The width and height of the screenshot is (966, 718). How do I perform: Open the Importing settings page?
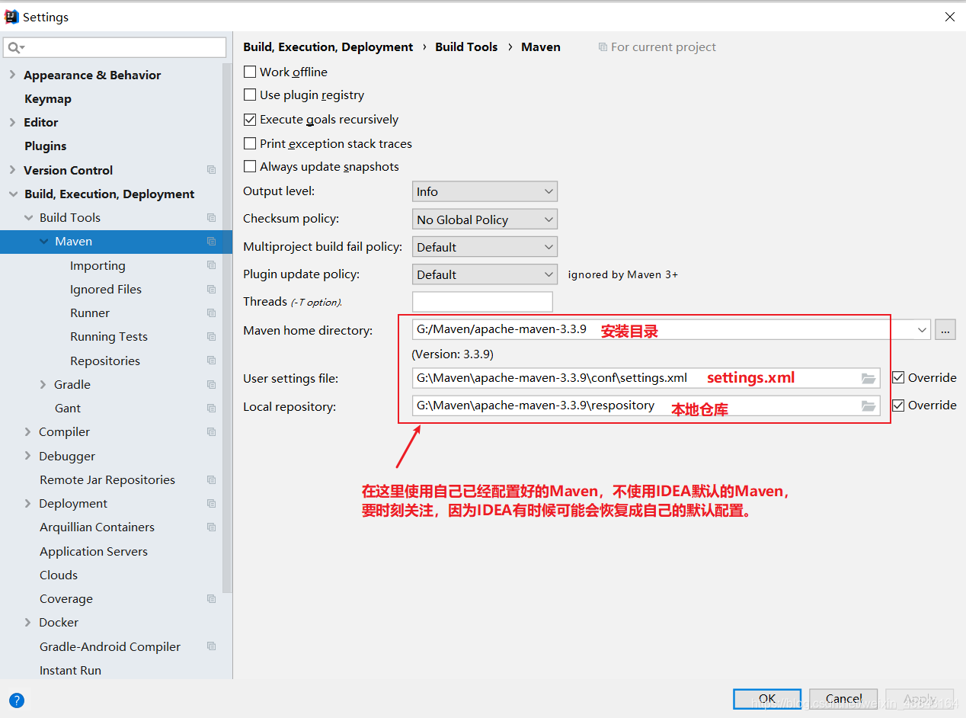pos(98,265)
